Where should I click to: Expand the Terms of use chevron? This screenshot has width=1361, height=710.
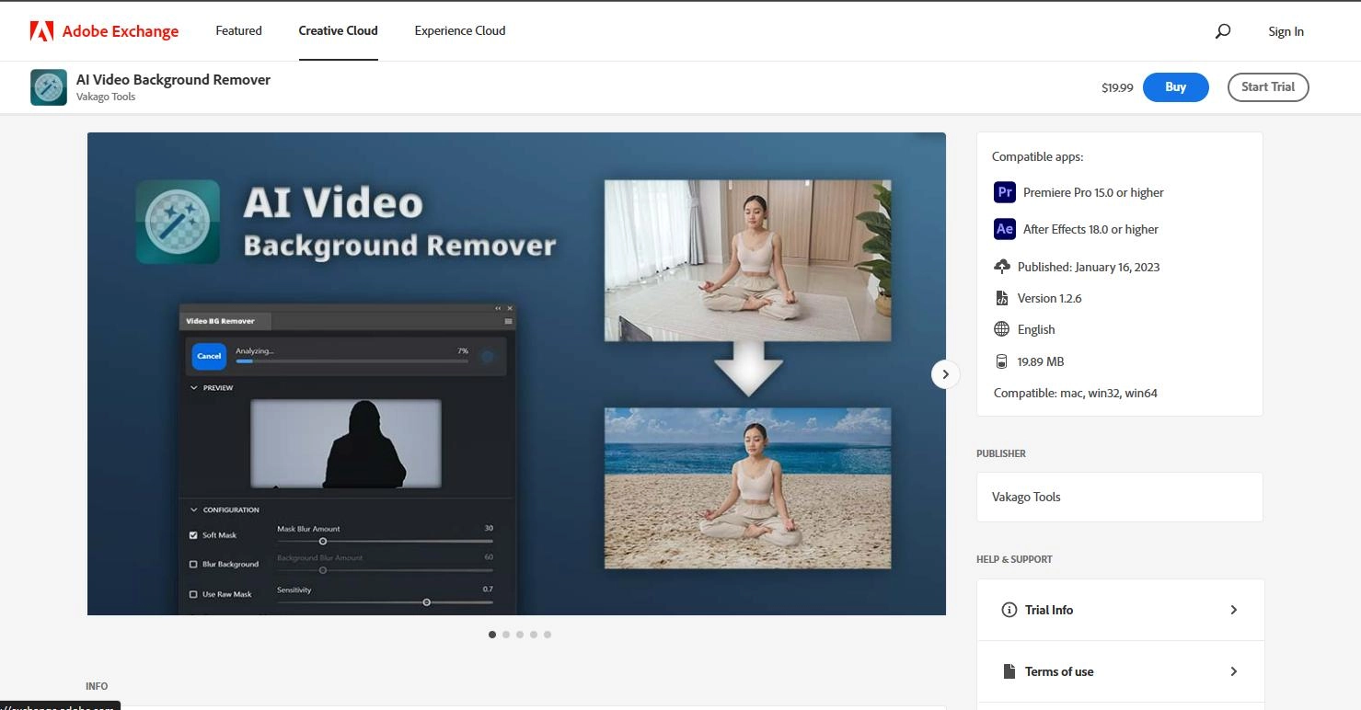point(1234,671)
